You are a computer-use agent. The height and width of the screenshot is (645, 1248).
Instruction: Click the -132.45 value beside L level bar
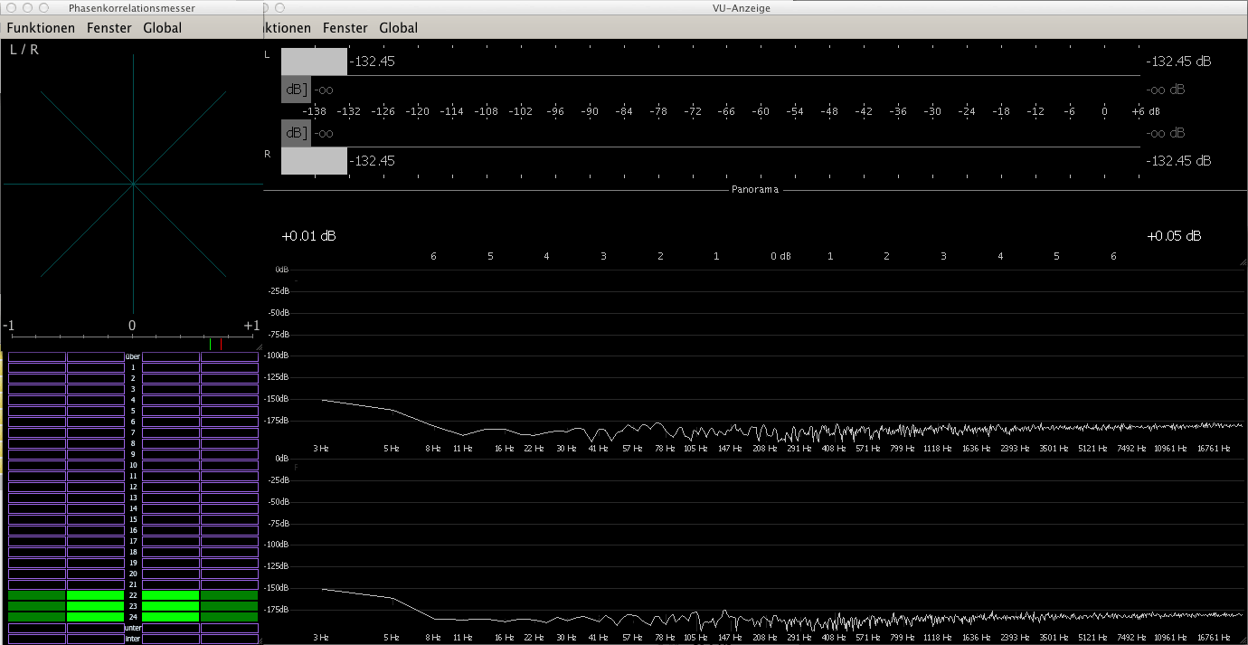coord(372,62)
